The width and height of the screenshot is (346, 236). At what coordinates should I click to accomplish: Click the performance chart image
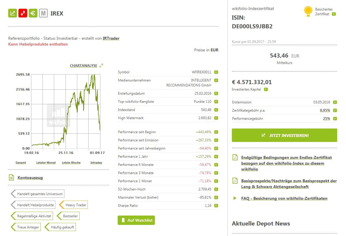coord(66,111)
